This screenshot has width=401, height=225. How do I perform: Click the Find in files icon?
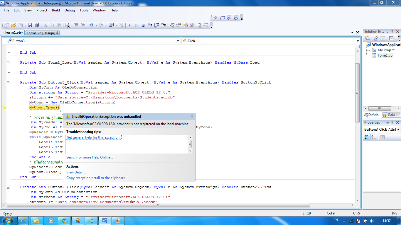[68, 25]
